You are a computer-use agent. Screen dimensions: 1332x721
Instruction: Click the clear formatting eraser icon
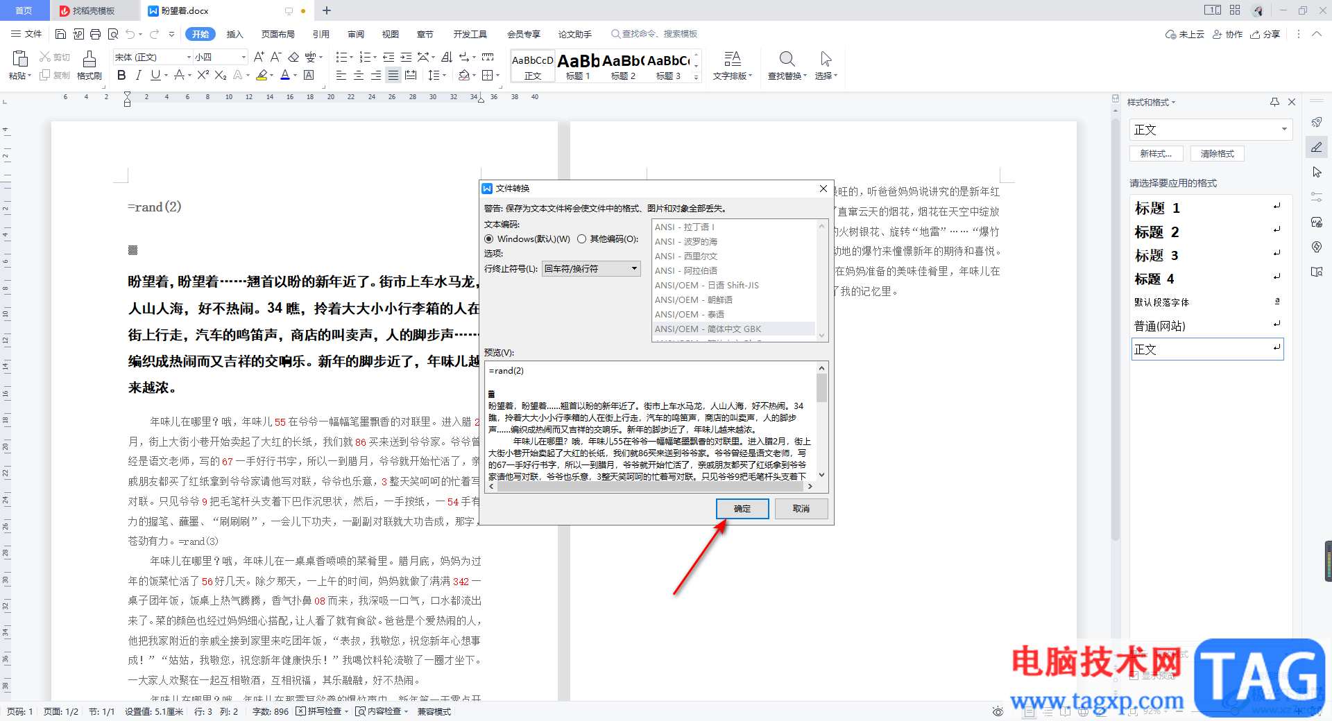click(x=293, y=57)
